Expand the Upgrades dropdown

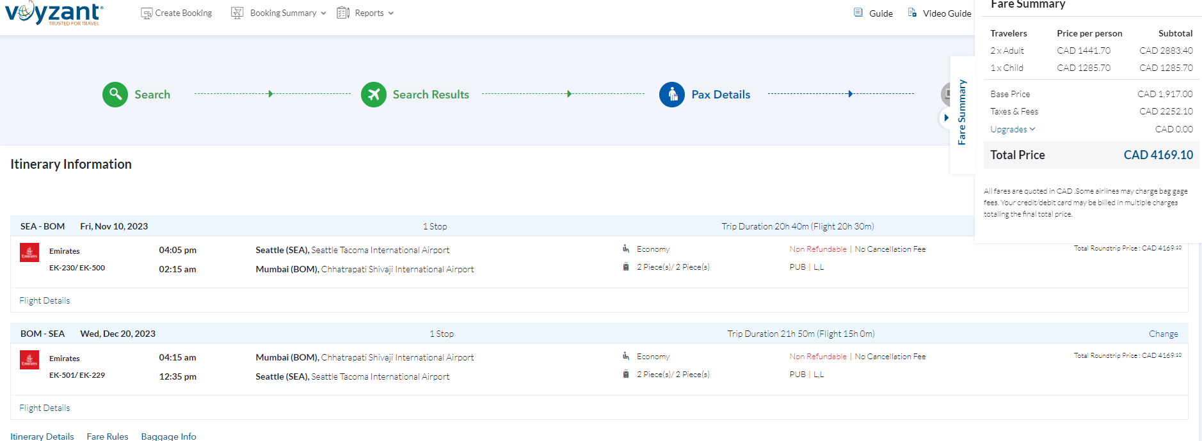(1012, 129)
